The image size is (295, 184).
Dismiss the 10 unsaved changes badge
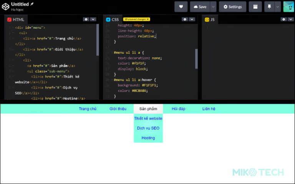coord(147,19)
